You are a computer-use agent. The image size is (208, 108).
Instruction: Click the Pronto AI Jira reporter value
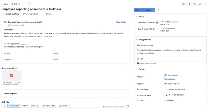pos(172,84)
